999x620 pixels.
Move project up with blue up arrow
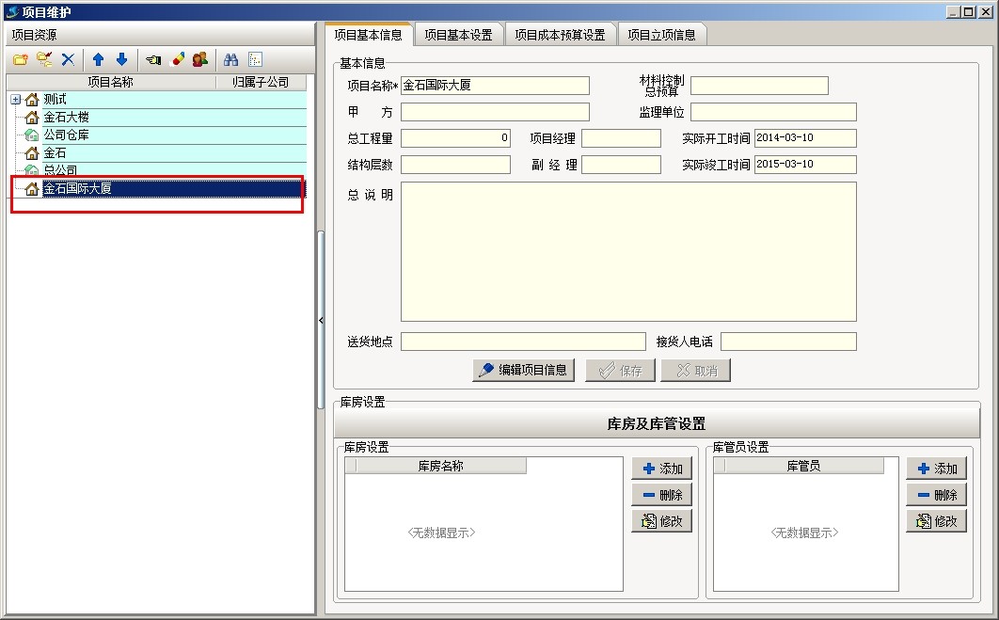(x=98, y=60)
